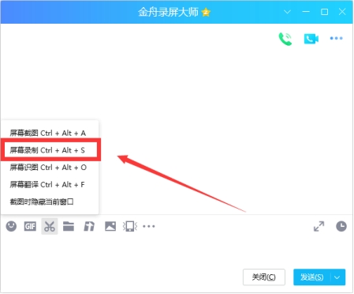Click the message input area
The width and height of the screenshot is (354, 294).
[177, 251]
